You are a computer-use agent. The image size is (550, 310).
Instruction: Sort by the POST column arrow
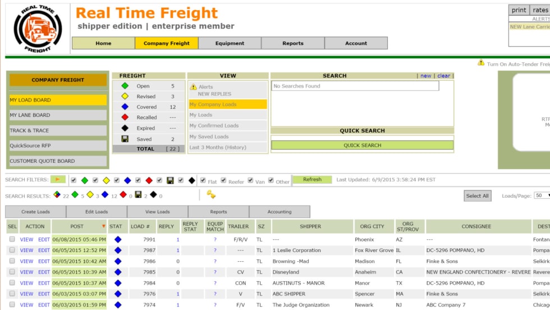pos(103,226)
